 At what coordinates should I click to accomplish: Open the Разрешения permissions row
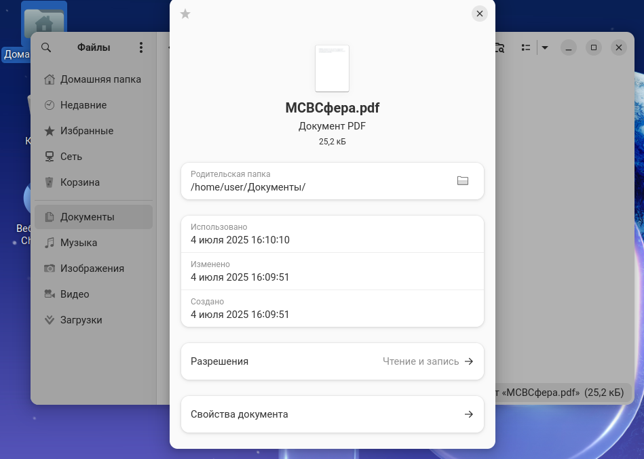pos(332,361)
